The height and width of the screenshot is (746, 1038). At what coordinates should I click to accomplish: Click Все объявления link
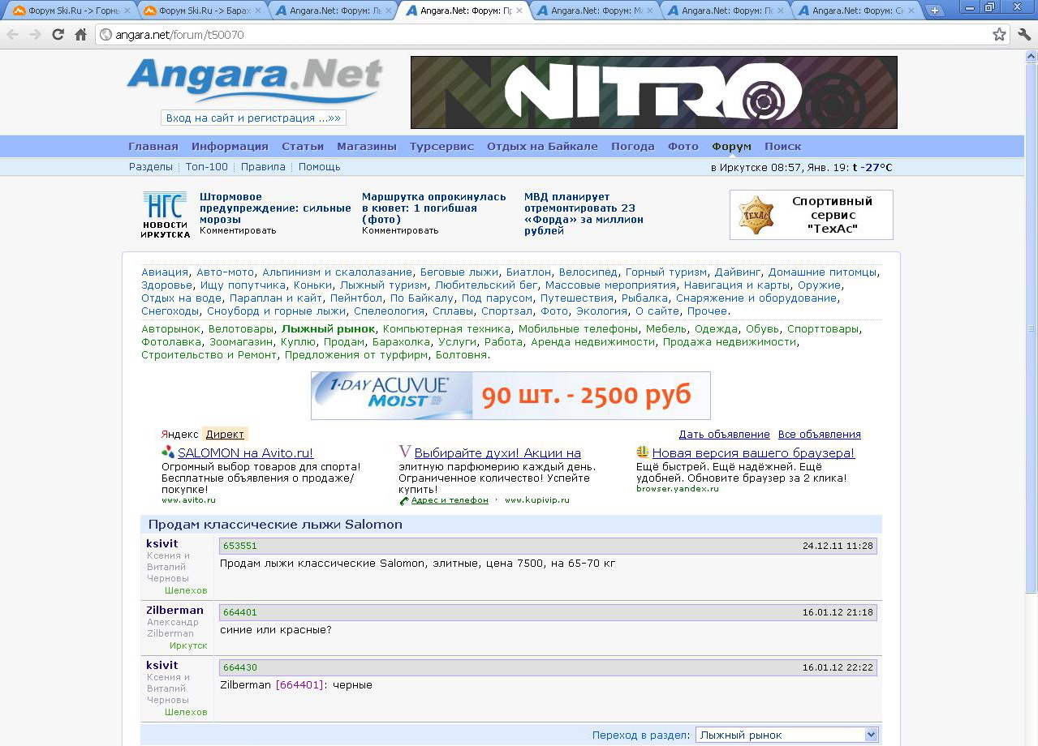(x=820, y=435)
